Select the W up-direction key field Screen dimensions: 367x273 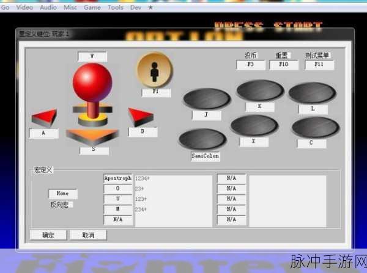(92, 56)
